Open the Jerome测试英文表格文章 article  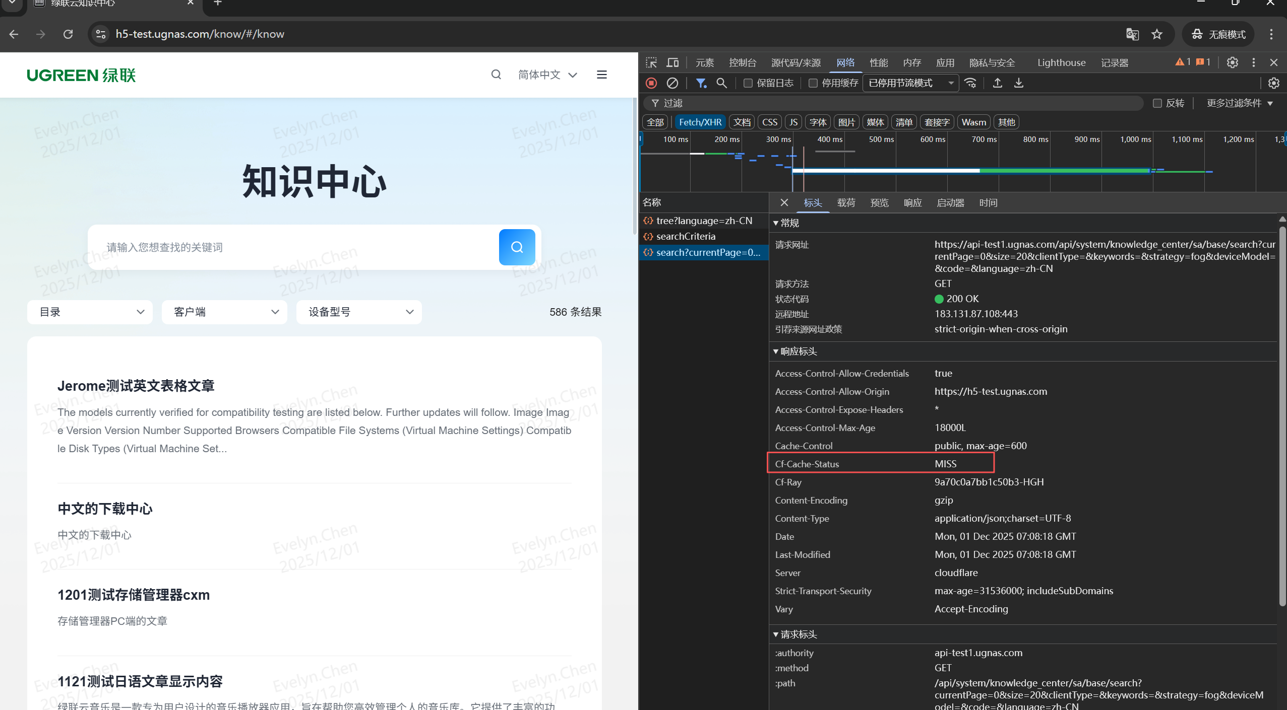[136, 386]
